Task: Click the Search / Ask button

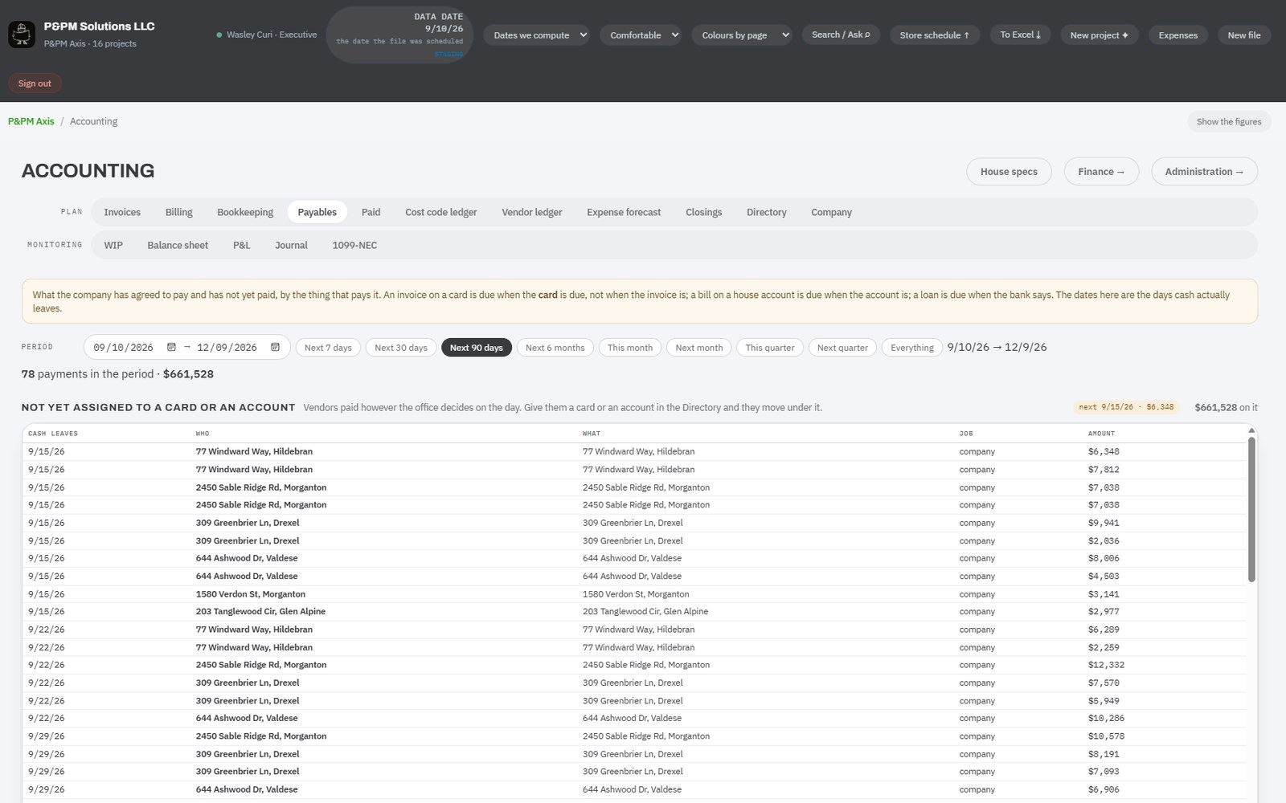Action: pyautogui.click(x=841, y=35)
